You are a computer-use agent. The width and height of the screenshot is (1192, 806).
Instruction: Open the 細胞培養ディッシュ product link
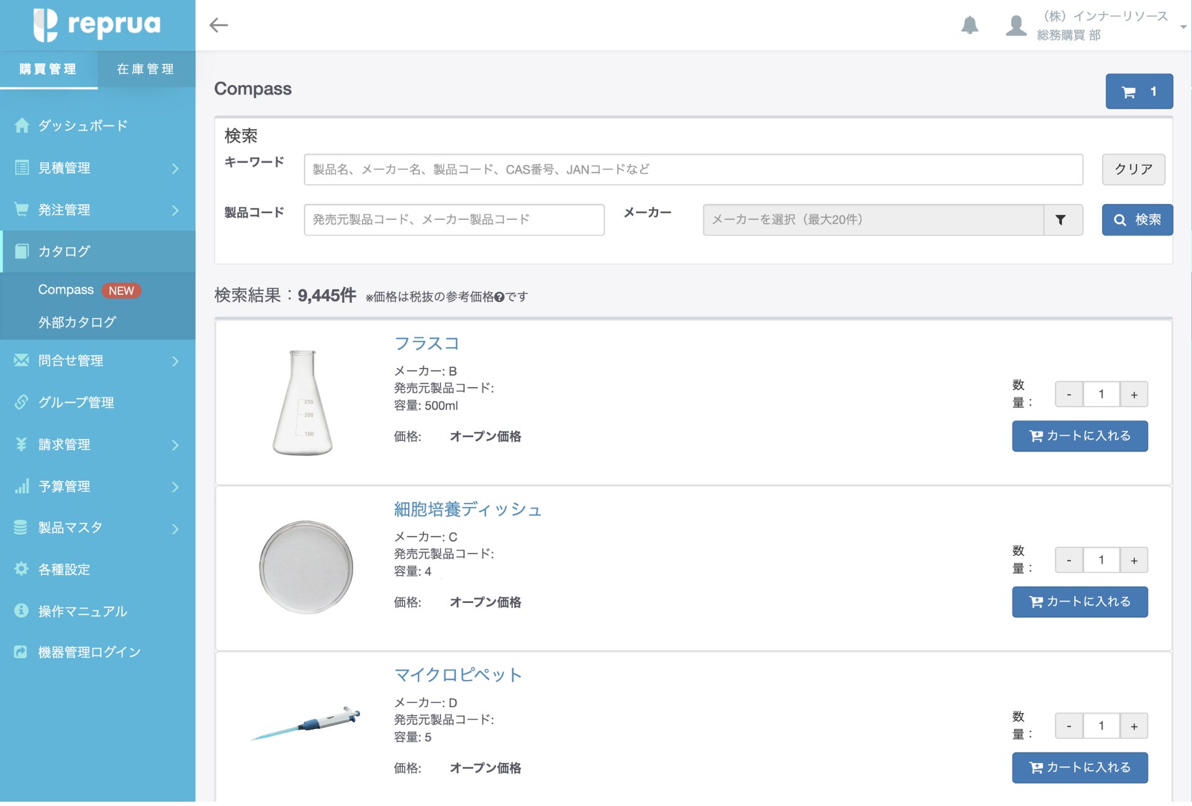tap(468, 509)
